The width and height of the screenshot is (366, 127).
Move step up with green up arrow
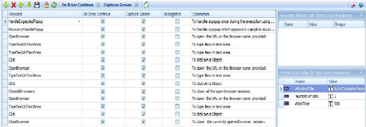pyautogui.click(x=21, y=5)
